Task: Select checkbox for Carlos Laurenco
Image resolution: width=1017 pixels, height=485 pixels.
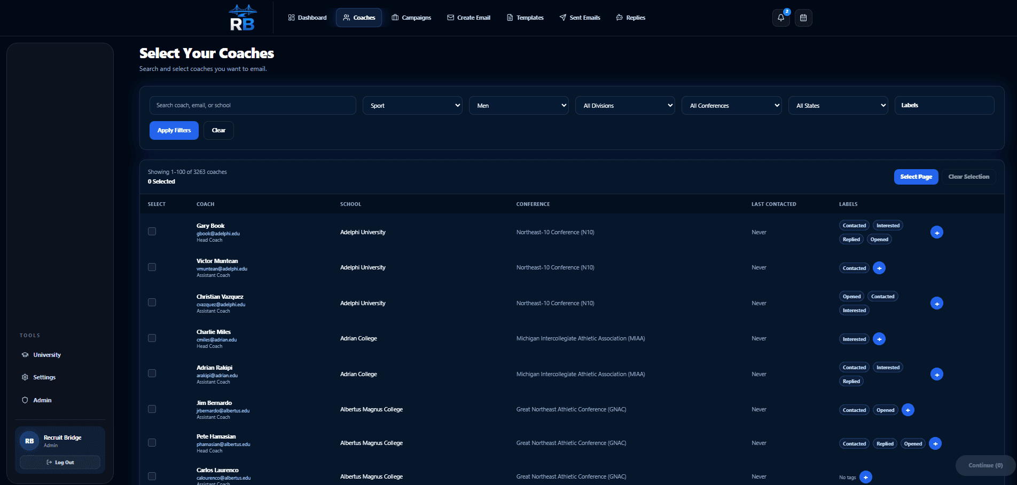Action: click(x=152, y=476)
